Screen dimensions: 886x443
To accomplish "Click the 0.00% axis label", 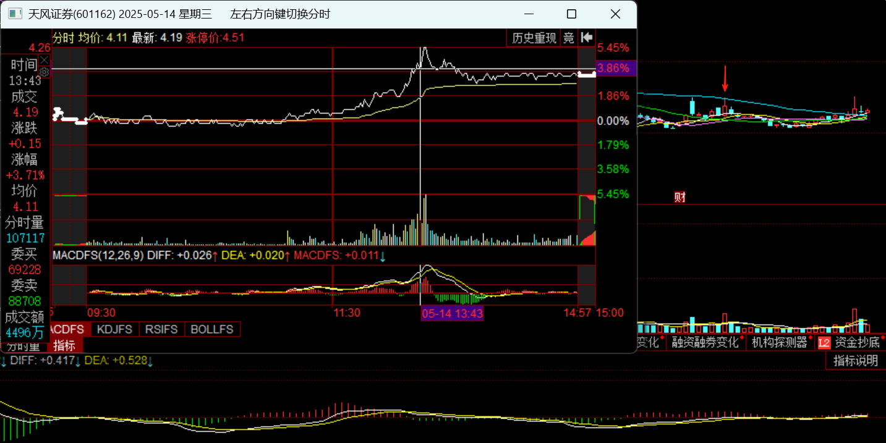I will coord(613,121).
